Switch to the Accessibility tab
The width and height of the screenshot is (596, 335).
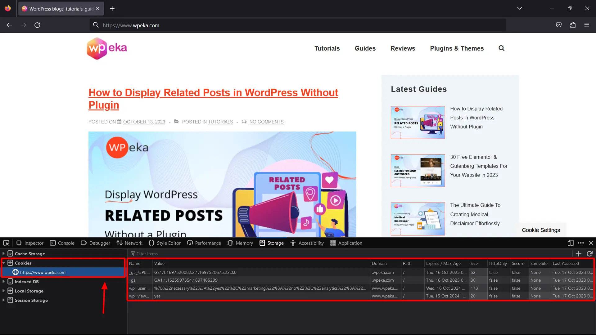pyautogui.click(x=307, y=243)
